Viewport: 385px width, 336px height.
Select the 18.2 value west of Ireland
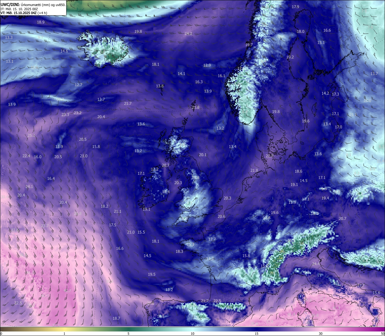104,206
